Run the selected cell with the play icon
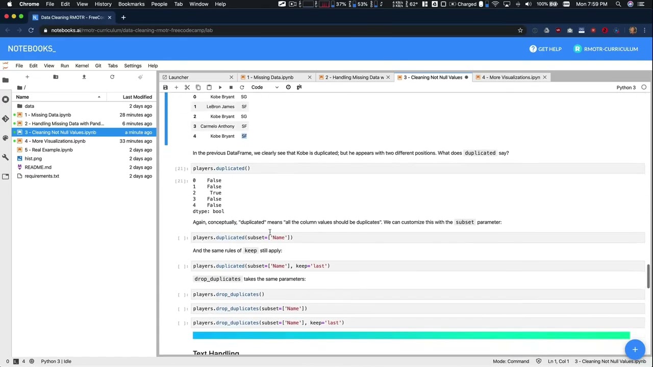 [x=220, y=87]
